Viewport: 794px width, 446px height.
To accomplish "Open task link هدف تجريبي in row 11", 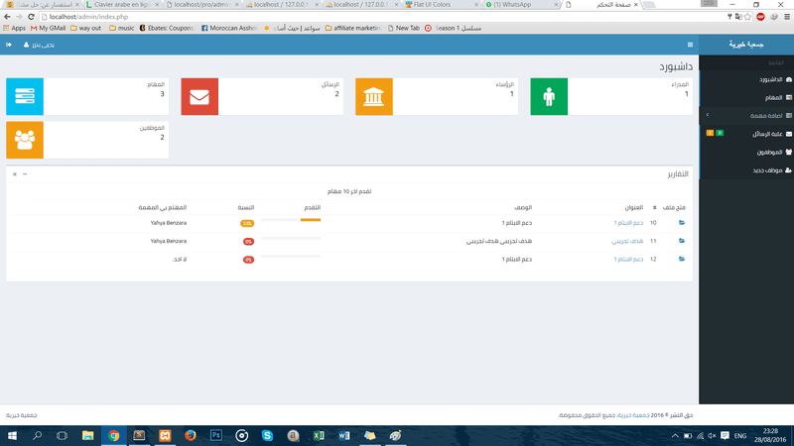I will [x=627, y=241].
